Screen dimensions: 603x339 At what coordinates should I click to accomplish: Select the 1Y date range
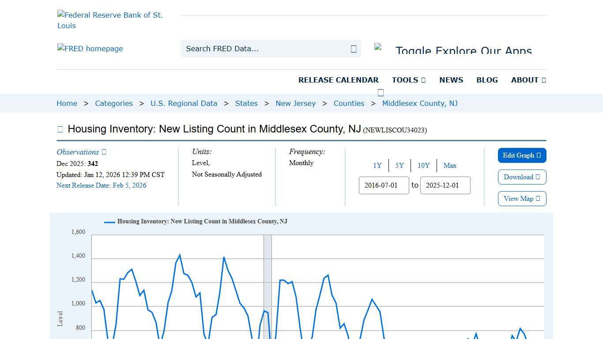click(x=377, y=166)
